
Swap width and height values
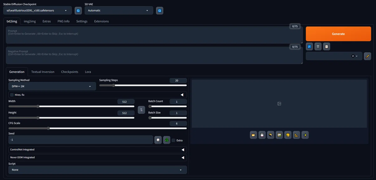click(x=141, y=110)
